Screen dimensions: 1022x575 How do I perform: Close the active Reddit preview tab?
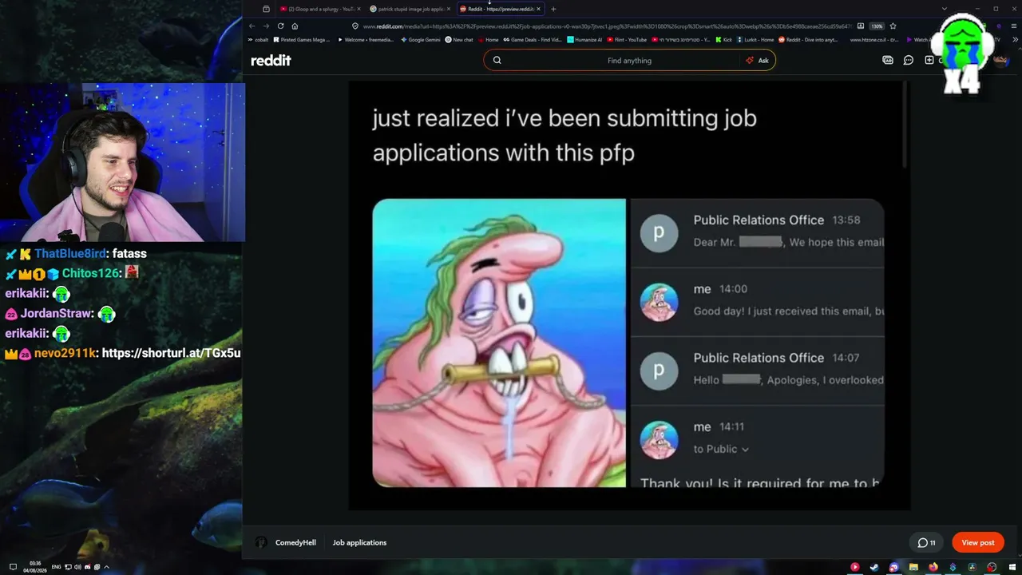539,9
